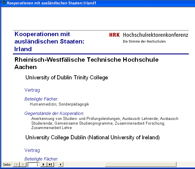
Task: Click the report window icon in title bar
Action: [4, 3]
